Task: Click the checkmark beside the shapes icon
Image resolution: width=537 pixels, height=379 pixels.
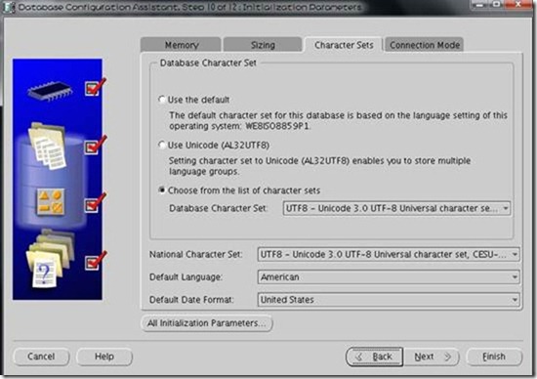Action: (95, 203)
